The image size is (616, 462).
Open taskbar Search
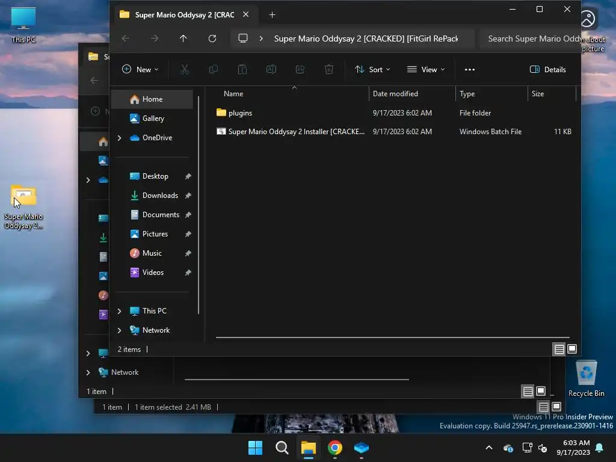click(282, 448)
